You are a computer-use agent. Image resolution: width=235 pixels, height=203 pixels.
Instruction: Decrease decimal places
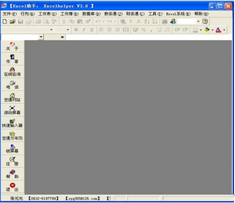click(x=167, y=30)
